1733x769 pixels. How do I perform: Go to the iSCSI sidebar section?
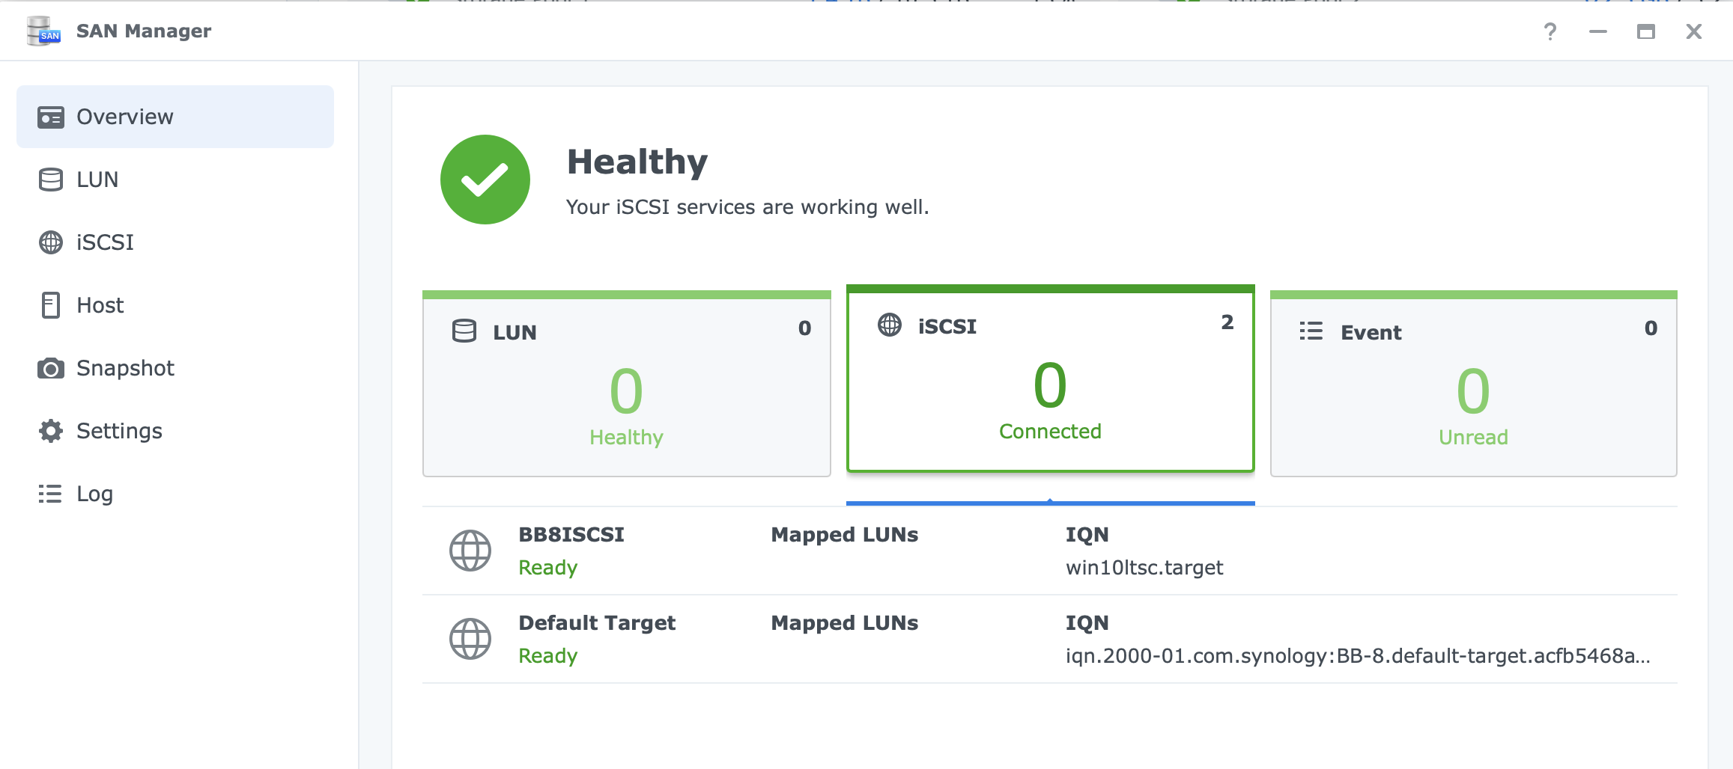point(175,242)
